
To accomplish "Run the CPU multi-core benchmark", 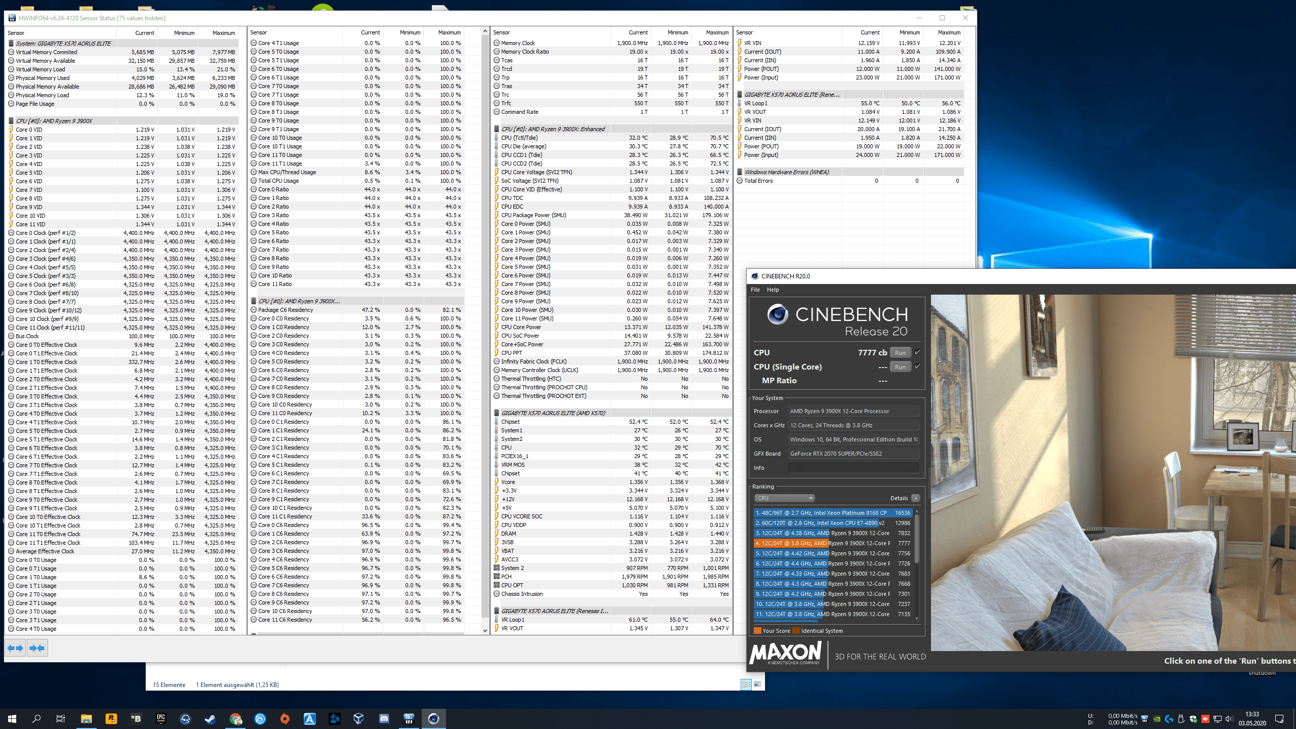I will 900,353.
